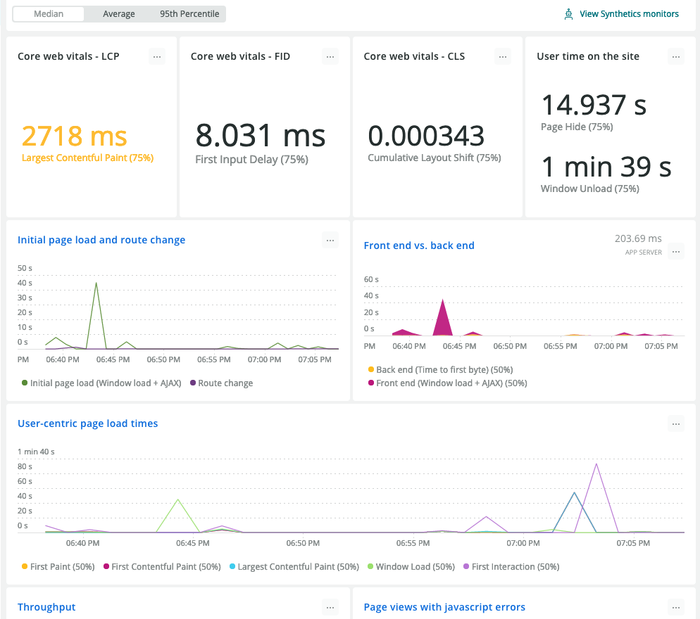Click the Synthetics monitor icon near the top right
This screenshot has width=700, height=619.
point(568,13)
